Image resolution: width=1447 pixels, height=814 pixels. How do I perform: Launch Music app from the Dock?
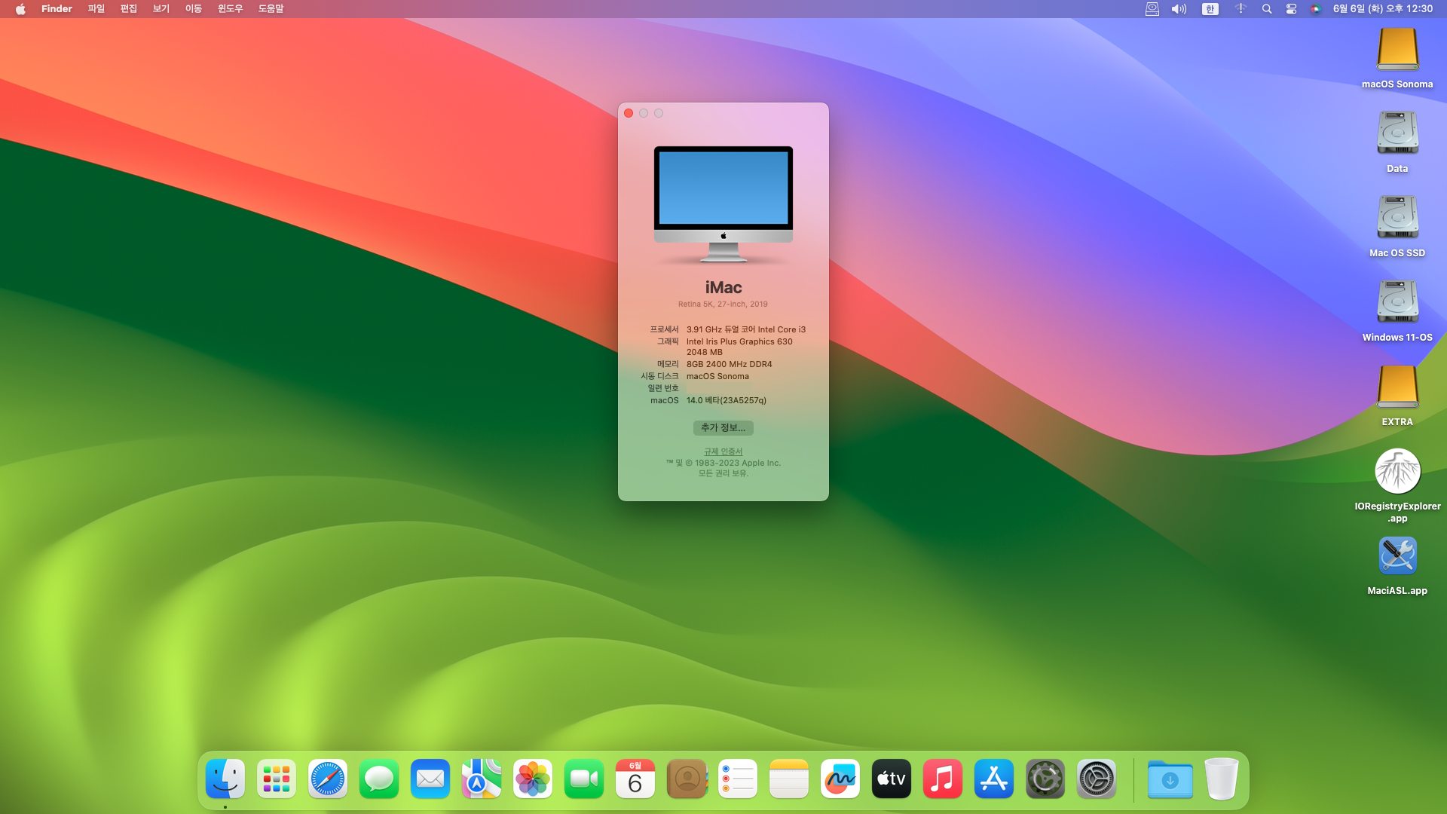[x=943, y=779]
